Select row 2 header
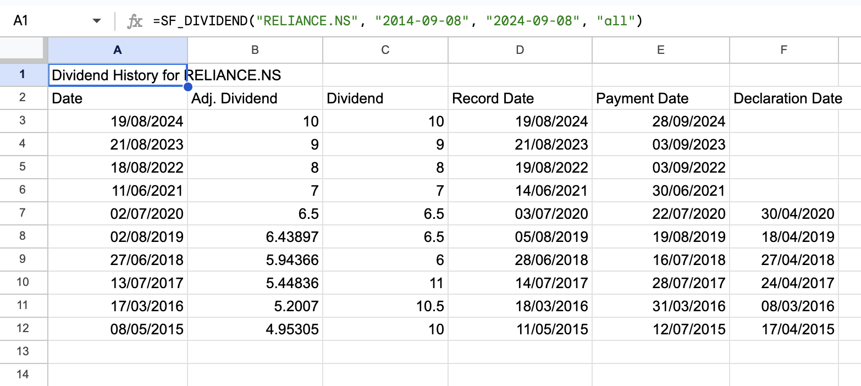This screenshot has height=386, width=861. (x=23, y=98)
